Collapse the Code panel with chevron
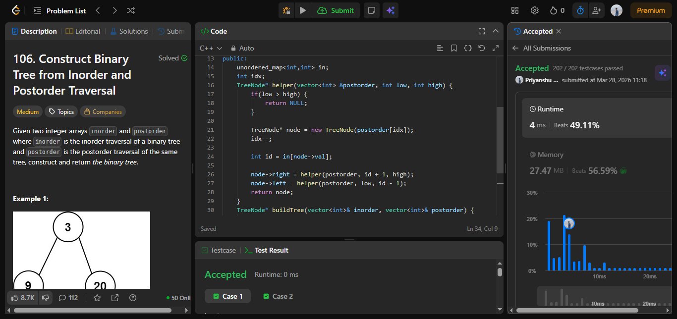This screenshot has width=677, height=319. point(495,31)
